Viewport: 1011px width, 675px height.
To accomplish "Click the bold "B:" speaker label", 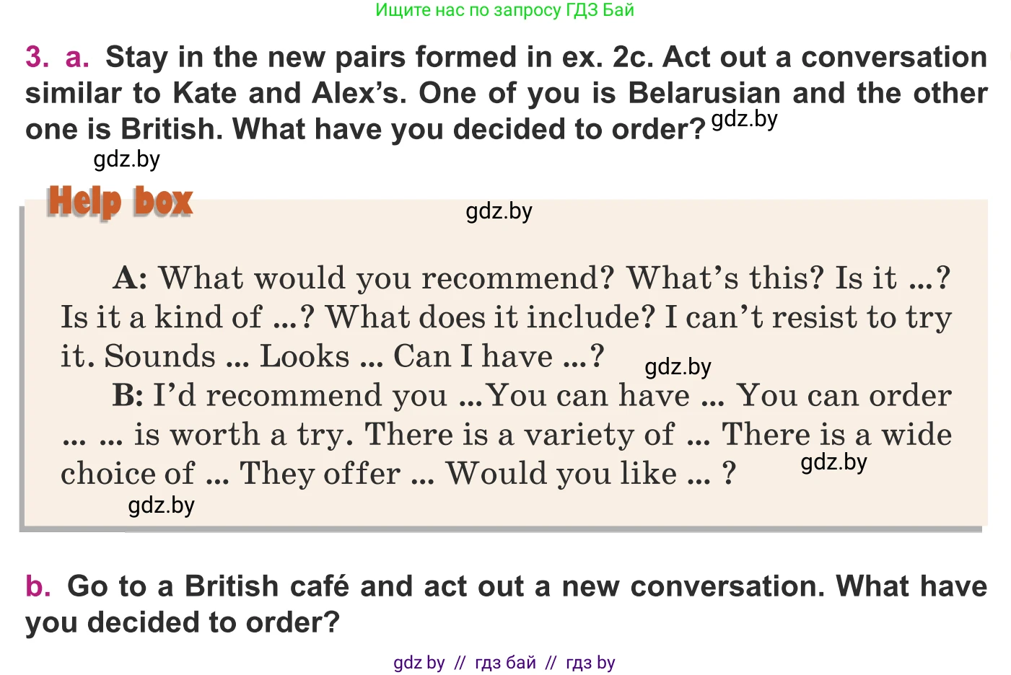I will click(x=128, y=395).
